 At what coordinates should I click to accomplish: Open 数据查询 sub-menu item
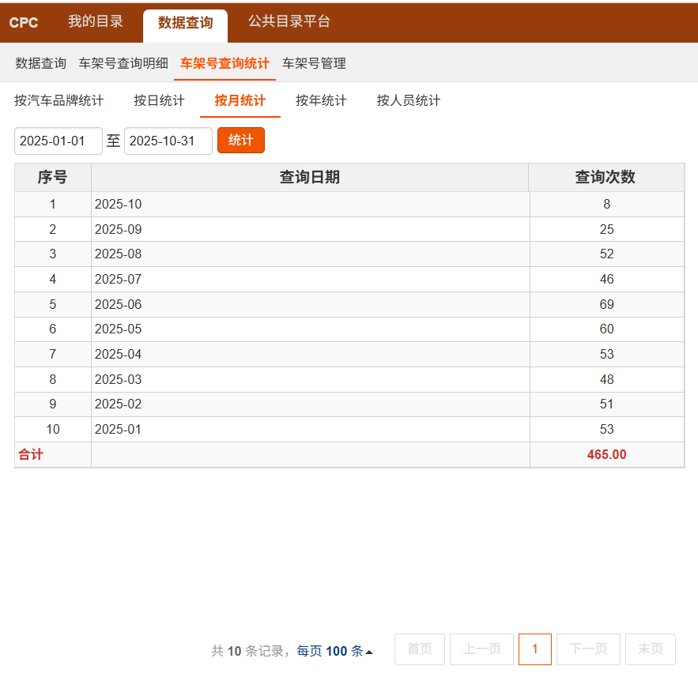[41, 63]
